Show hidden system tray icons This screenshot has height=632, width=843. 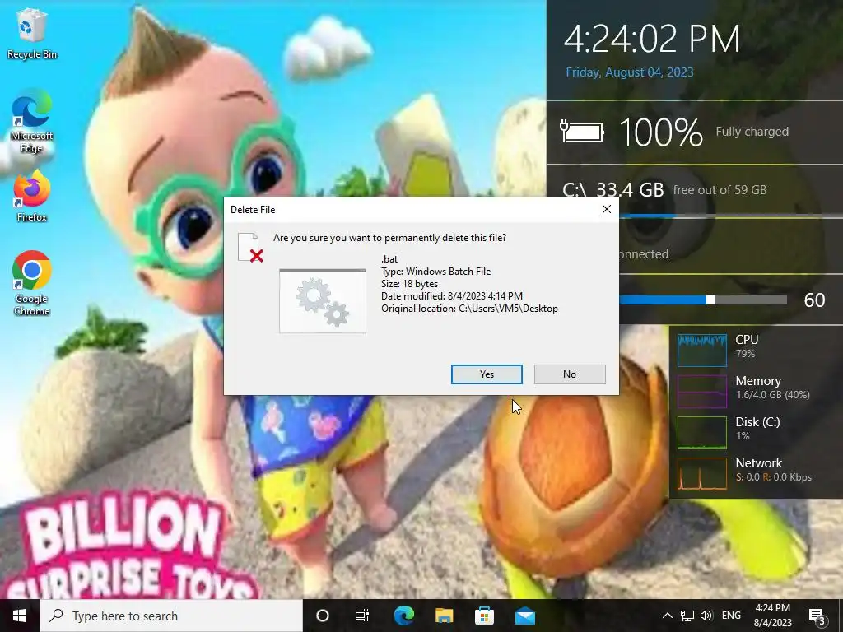tap(667, 616)
